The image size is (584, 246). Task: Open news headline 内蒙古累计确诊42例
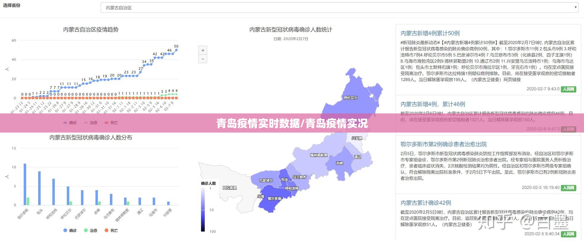[x=425, y=203]
